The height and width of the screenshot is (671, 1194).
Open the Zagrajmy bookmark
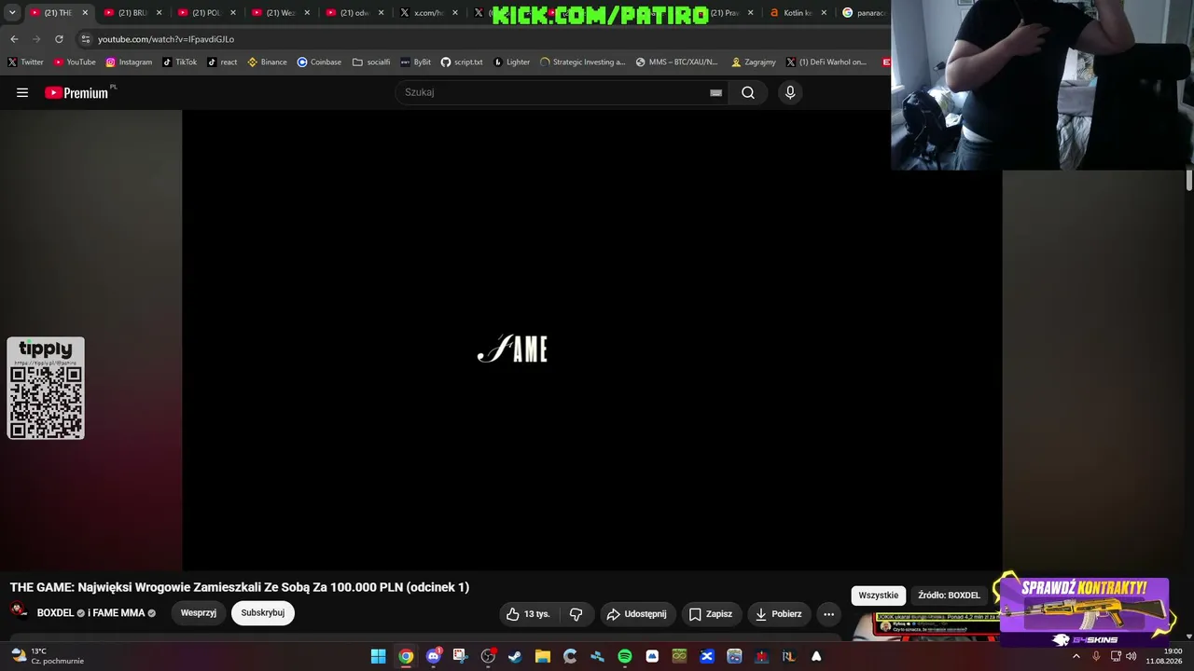(x=754, y=62)
